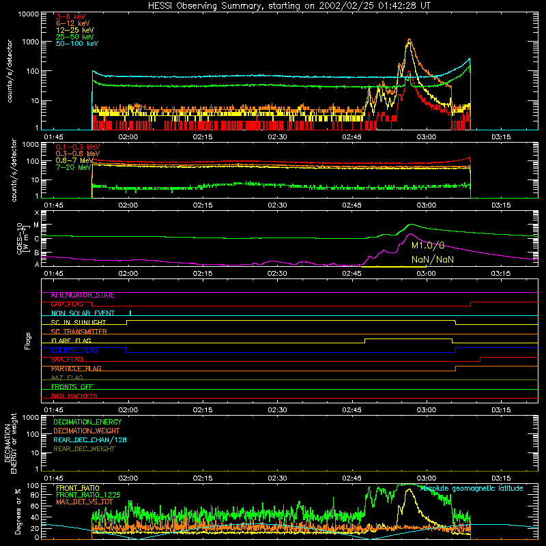Select the '25-50 keV' legend label

tap(75, 37)
